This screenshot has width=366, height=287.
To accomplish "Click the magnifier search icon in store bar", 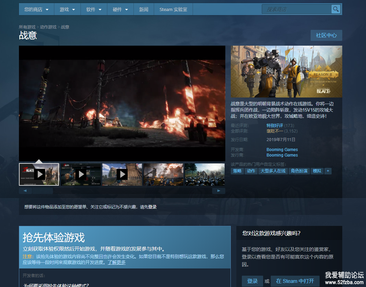I will [336, 9].
